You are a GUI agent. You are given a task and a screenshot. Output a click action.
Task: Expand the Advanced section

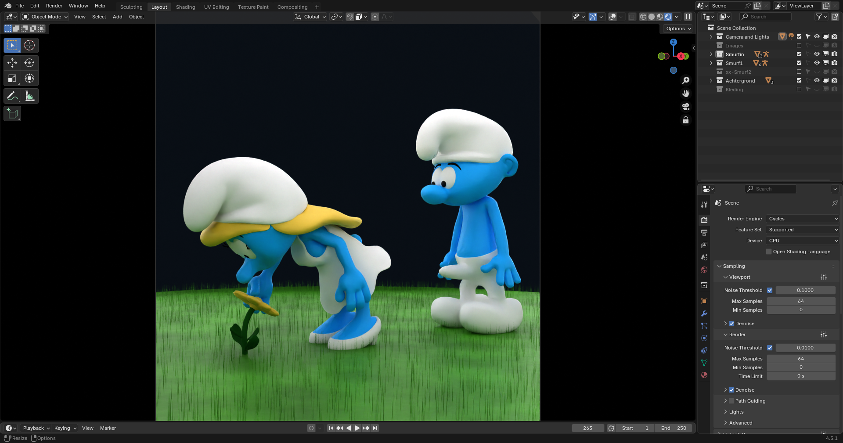pos(740,423)
